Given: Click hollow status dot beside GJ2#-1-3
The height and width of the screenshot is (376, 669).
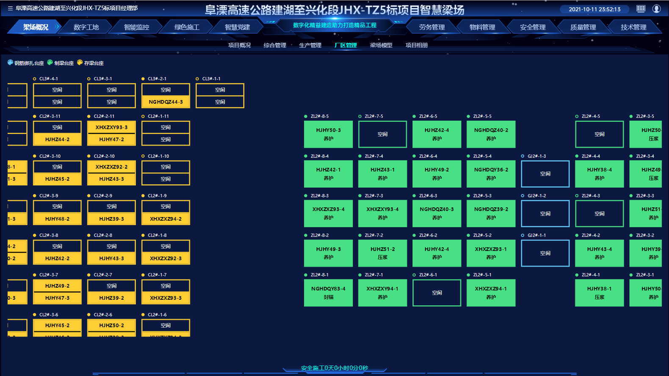Looking at the screenshot, I should [x=522, y=156].
